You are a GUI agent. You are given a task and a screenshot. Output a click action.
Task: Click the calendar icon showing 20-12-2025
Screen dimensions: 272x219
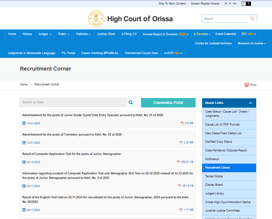coord(24,162)
